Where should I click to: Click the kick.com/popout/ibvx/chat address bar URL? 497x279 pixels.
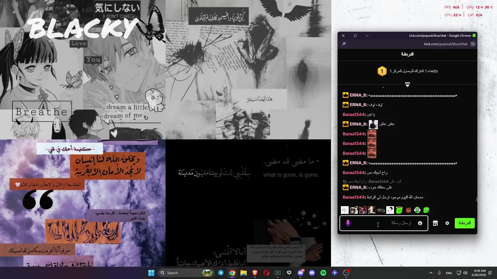(446, 44)
